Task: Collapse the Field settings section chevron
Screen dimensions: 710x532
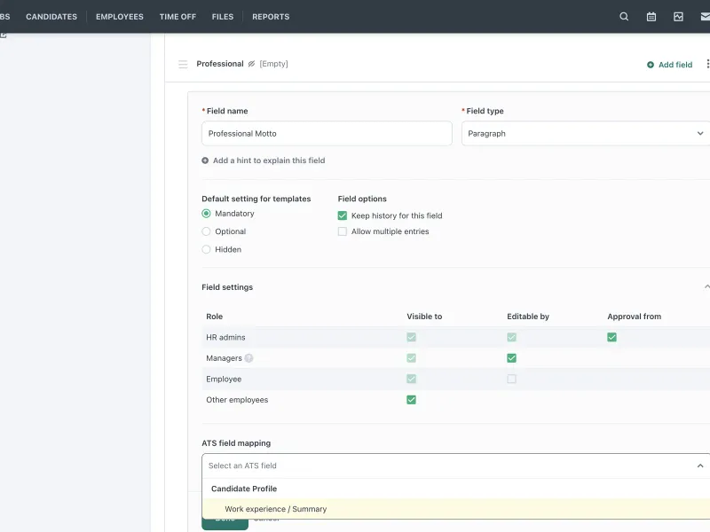Action: [x=706, y=286]
